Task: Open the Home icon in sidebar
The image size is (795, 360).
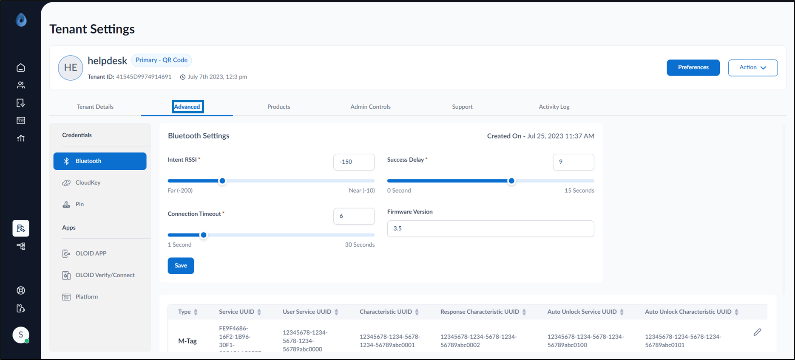Action: tap(21, 67)
